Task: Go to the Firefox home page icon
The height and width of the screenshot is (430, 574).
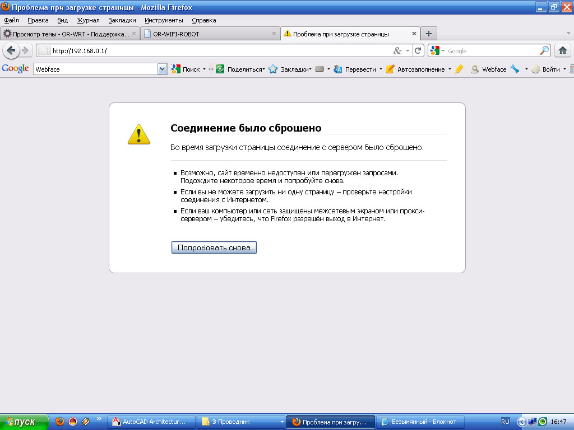Action: [x=562, y=50]
